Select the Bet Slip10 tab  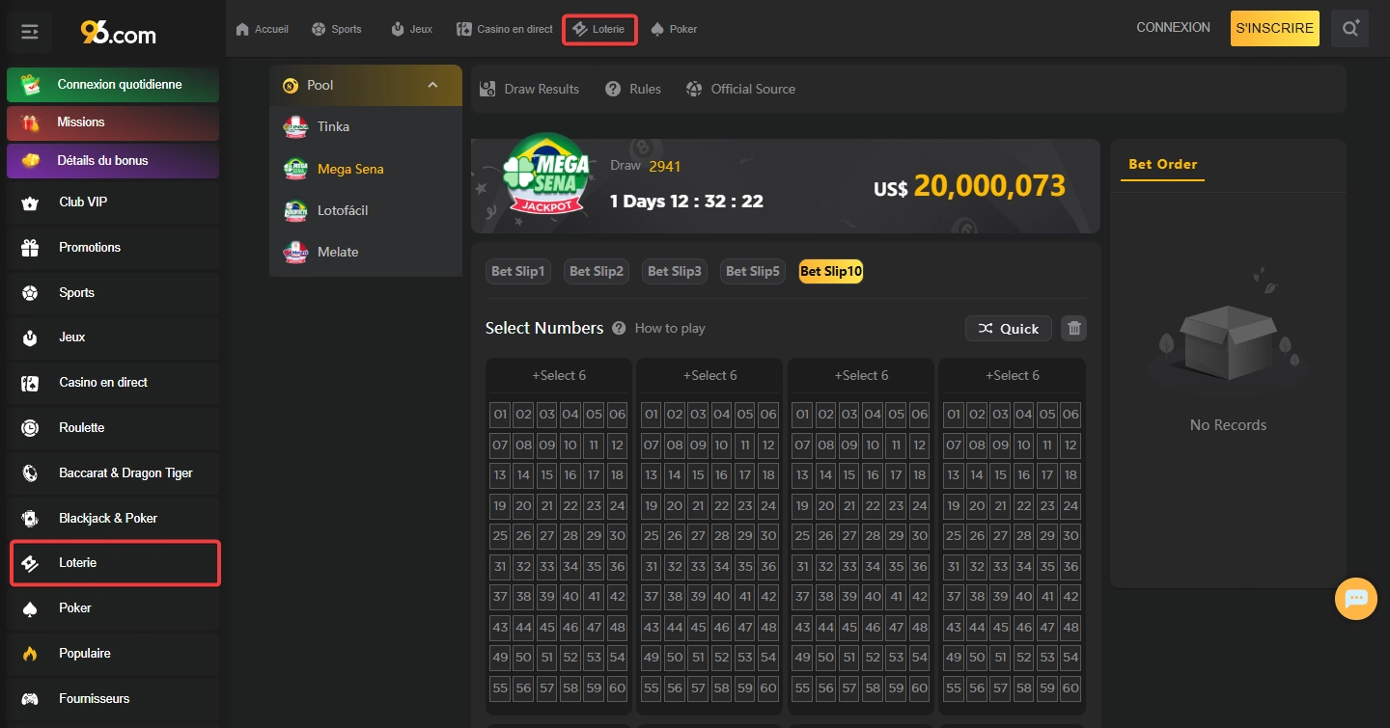click(831, 272)
